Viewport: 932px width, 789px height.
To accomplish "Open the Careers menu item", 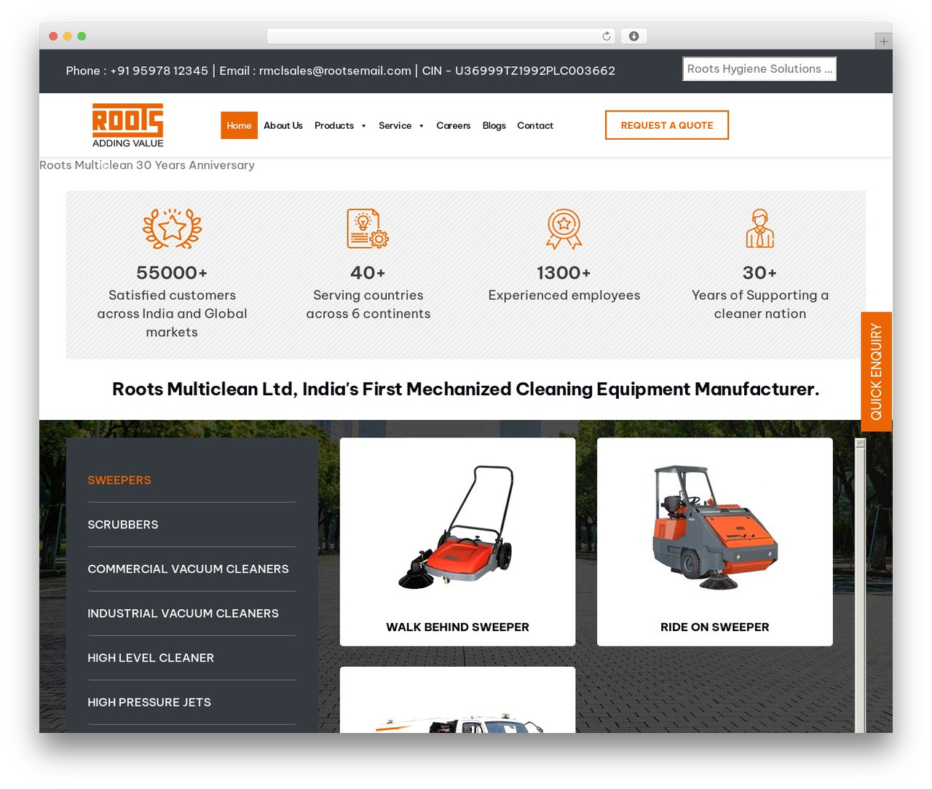I will (x=454, y=125).
